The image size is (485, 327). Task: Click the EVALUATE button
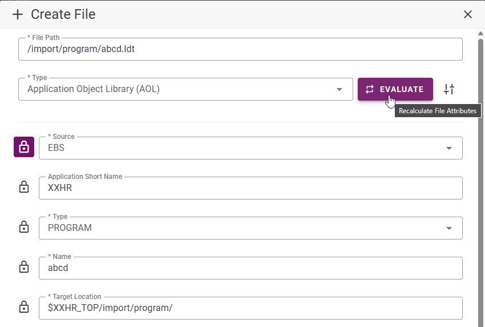click(x=395, y=89)
